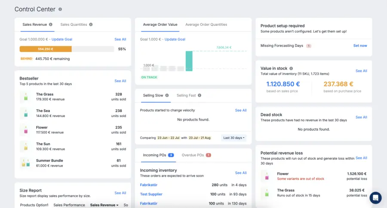
Task: Click Update Goal in Sales Revenue card
Action: (x=61, y=39)
